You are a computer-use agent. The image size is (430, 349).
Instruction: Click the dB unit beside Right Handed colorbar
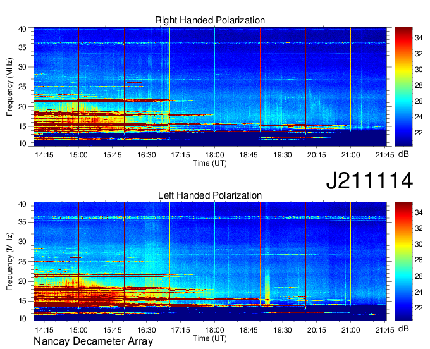point(403,154)
